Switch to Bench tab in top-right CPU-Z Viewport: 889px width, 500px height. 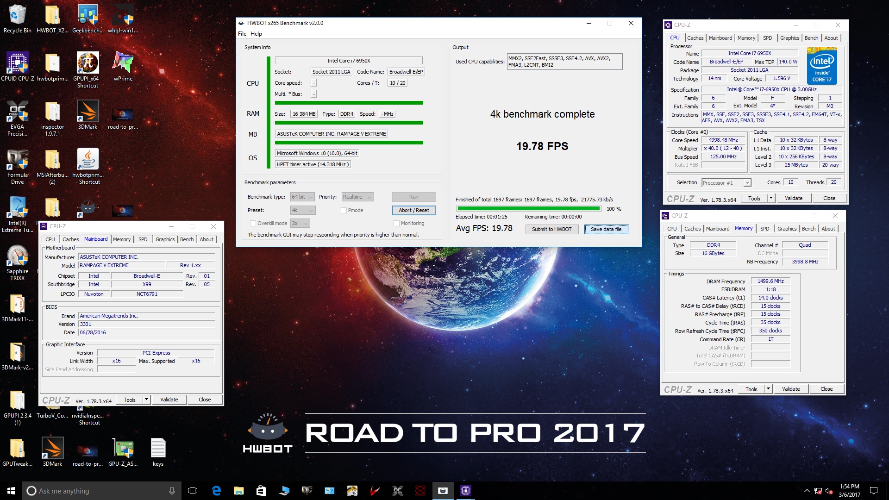click(811, 38)
